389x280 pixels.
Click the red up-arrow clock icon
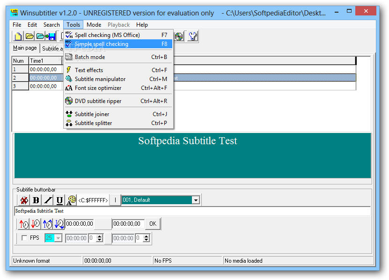24,224
